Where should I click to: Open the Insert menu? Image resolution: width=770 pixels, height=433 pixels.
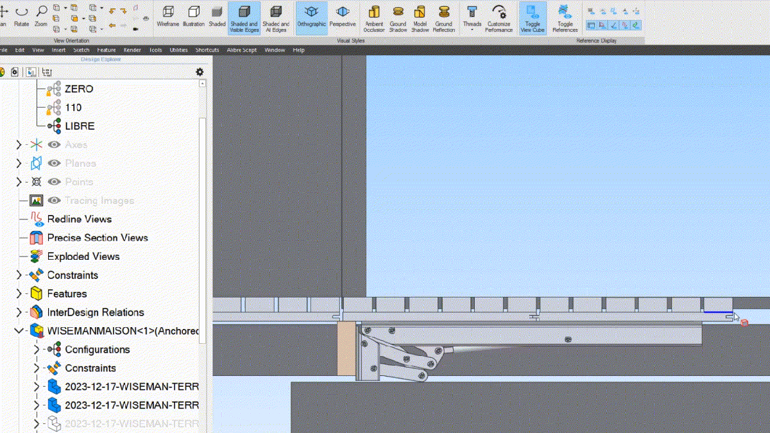tap(58, 50)
